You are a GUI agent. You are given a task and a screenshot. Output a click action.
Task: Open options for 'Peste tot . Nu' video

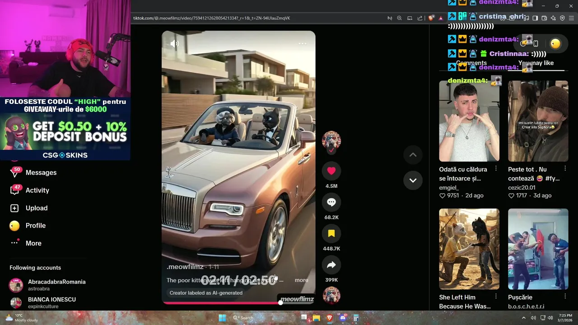565,168
